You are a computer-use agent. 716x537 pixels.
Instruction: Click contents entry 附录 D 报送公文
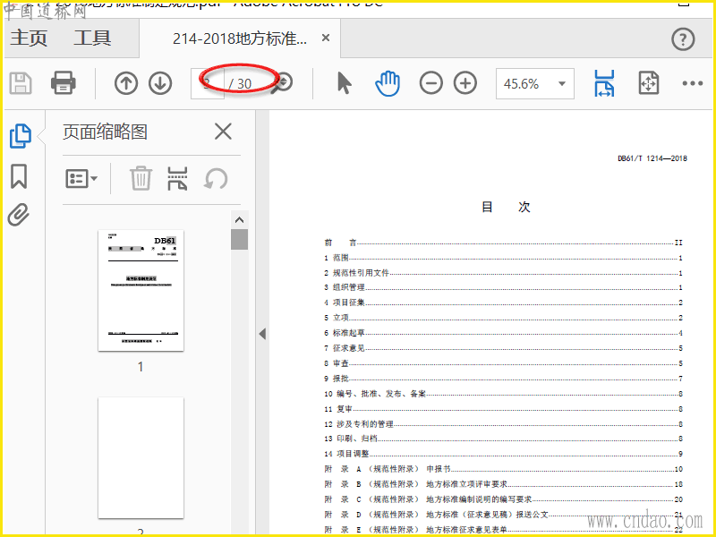tap(503, 515)
